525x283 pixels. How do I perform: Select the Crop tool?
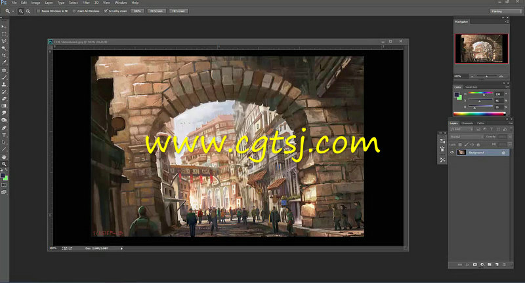[4, 56]
